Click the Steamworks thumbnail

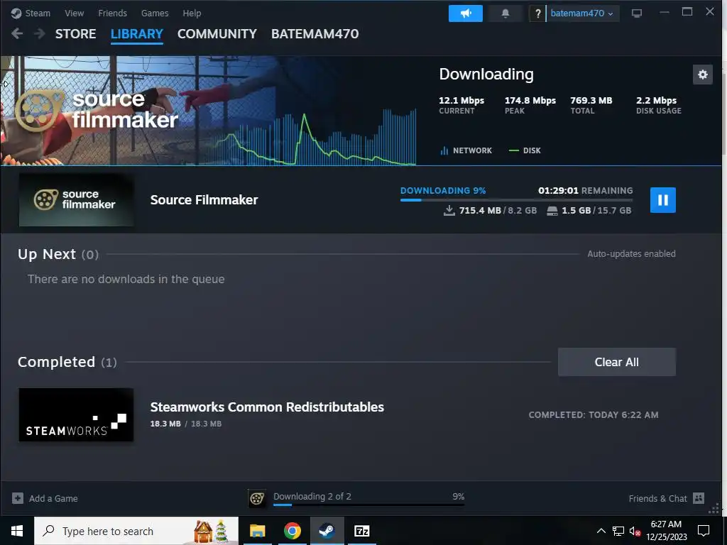pyautogui.click(x=76, y=414)
